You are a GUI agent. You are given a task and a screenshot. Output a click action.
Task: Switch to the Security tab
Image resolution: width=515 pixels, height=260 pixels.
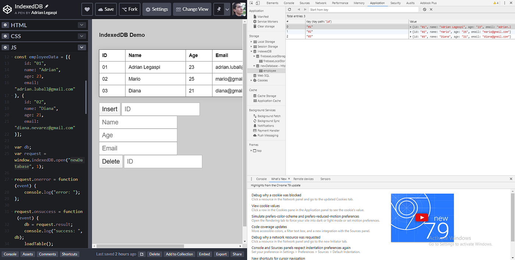tap(395, 3)
